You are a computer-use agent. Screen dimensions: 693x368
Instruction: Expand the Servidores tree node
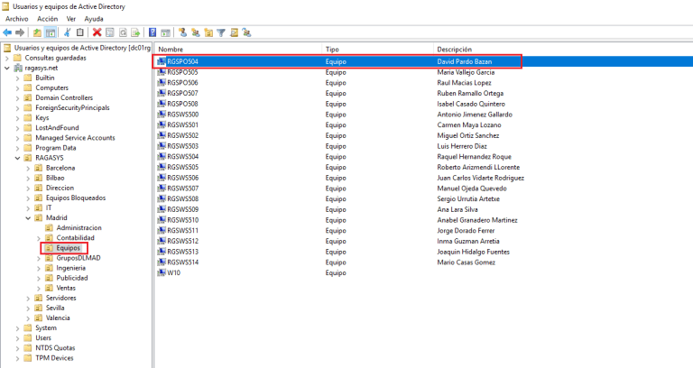coord(28,298)
